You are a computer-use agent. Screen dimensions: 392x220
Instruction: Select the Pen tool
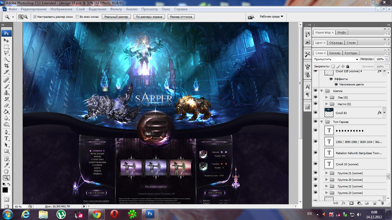(x=6, y=132)
